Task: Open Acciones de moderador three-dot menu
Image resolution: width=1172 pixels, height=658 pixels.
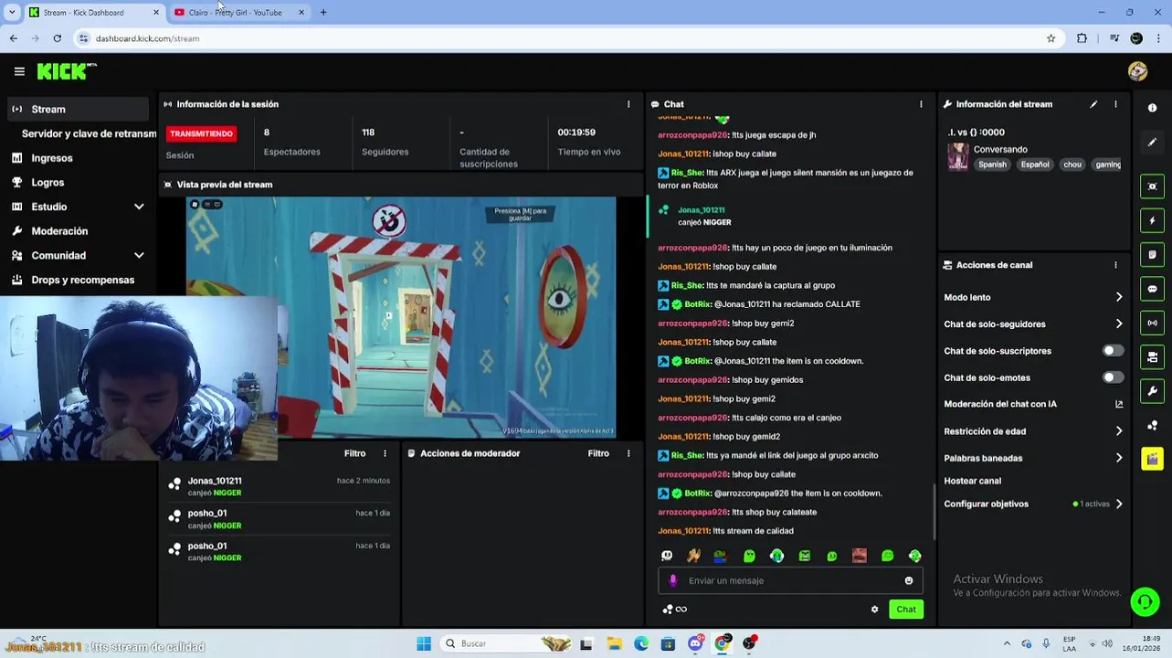Action: (x=628, y=453)
